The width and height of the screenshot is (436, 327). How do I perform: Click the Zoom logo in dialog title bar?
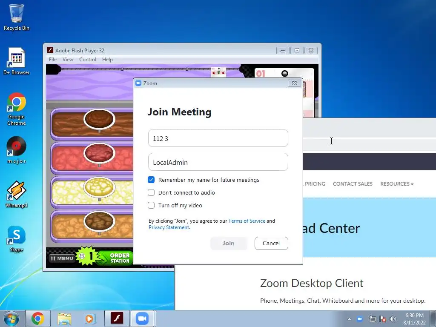tap(138, 83)
